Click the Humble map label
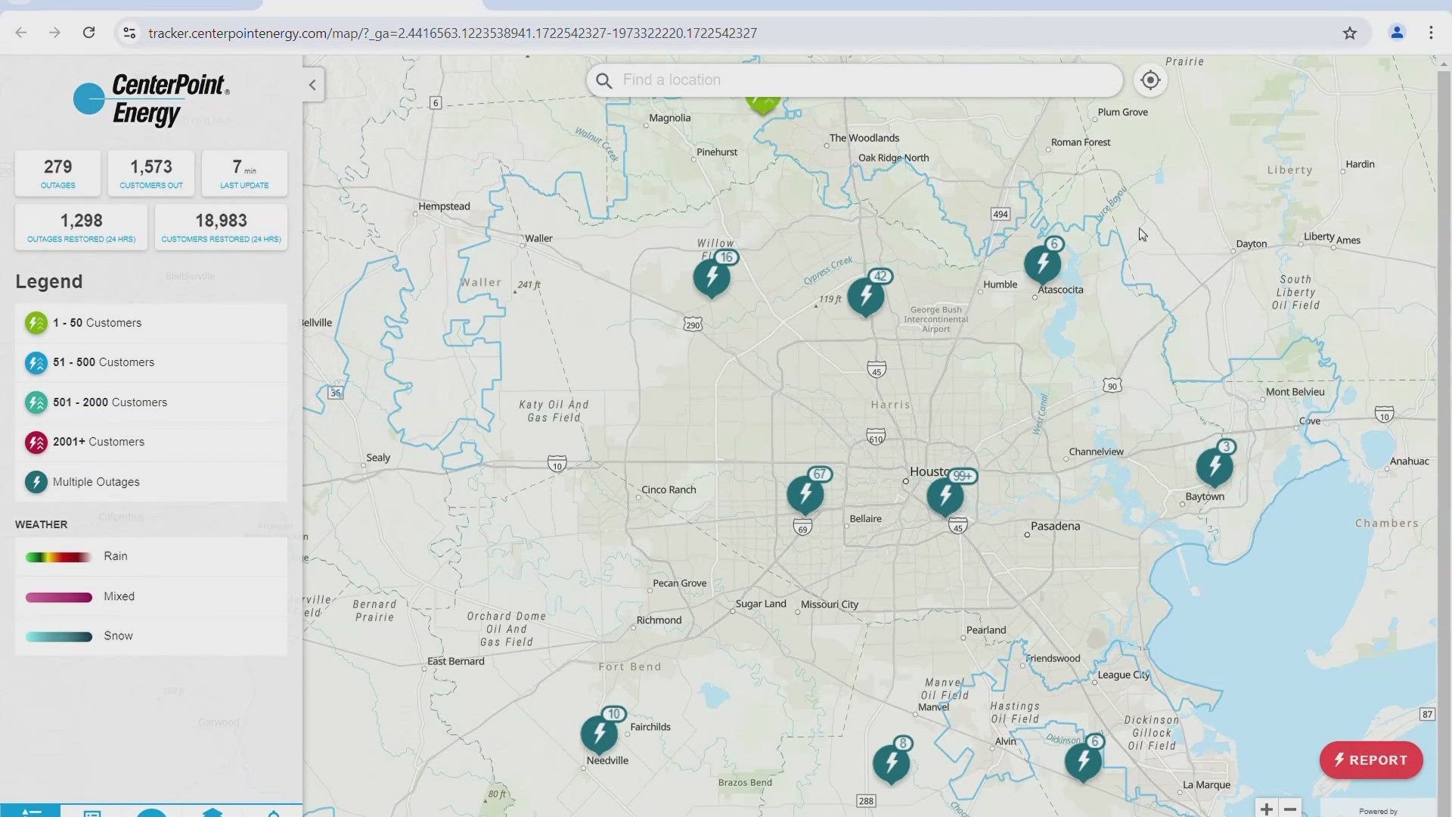The image size is (1452, 817). [x=1000, y=284]
